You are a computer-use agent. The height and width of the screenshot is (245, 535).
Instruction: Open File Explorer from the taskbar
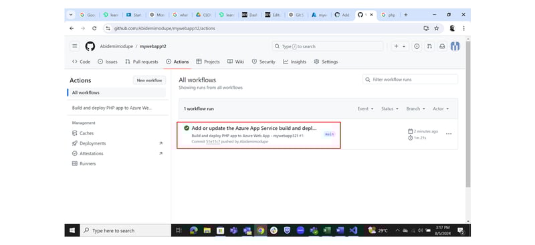[207, 231]
